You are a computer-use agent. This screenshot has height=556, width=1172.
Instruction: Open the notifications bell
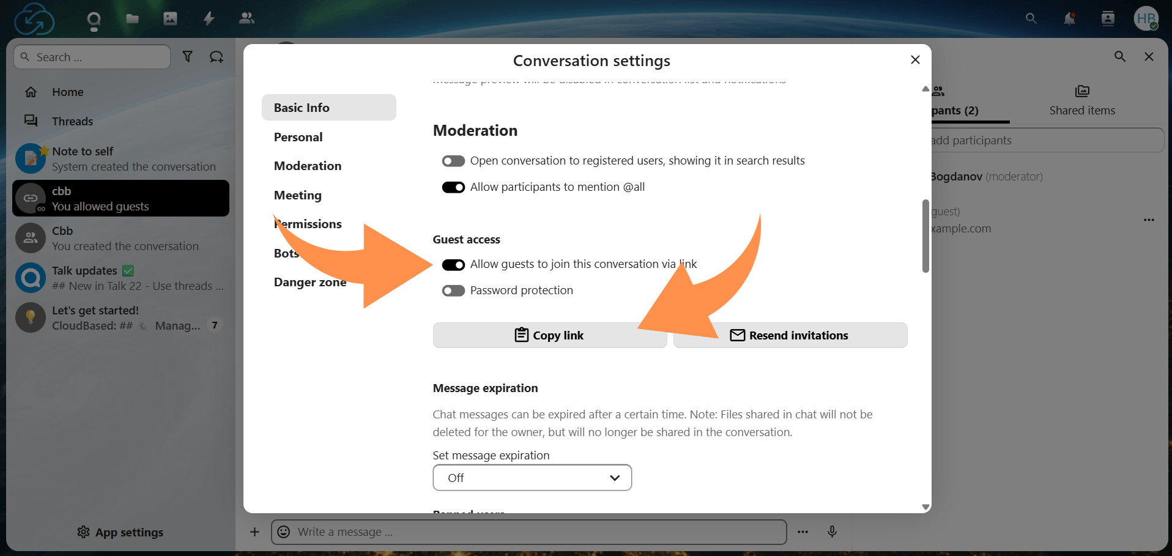[1069, 18]
